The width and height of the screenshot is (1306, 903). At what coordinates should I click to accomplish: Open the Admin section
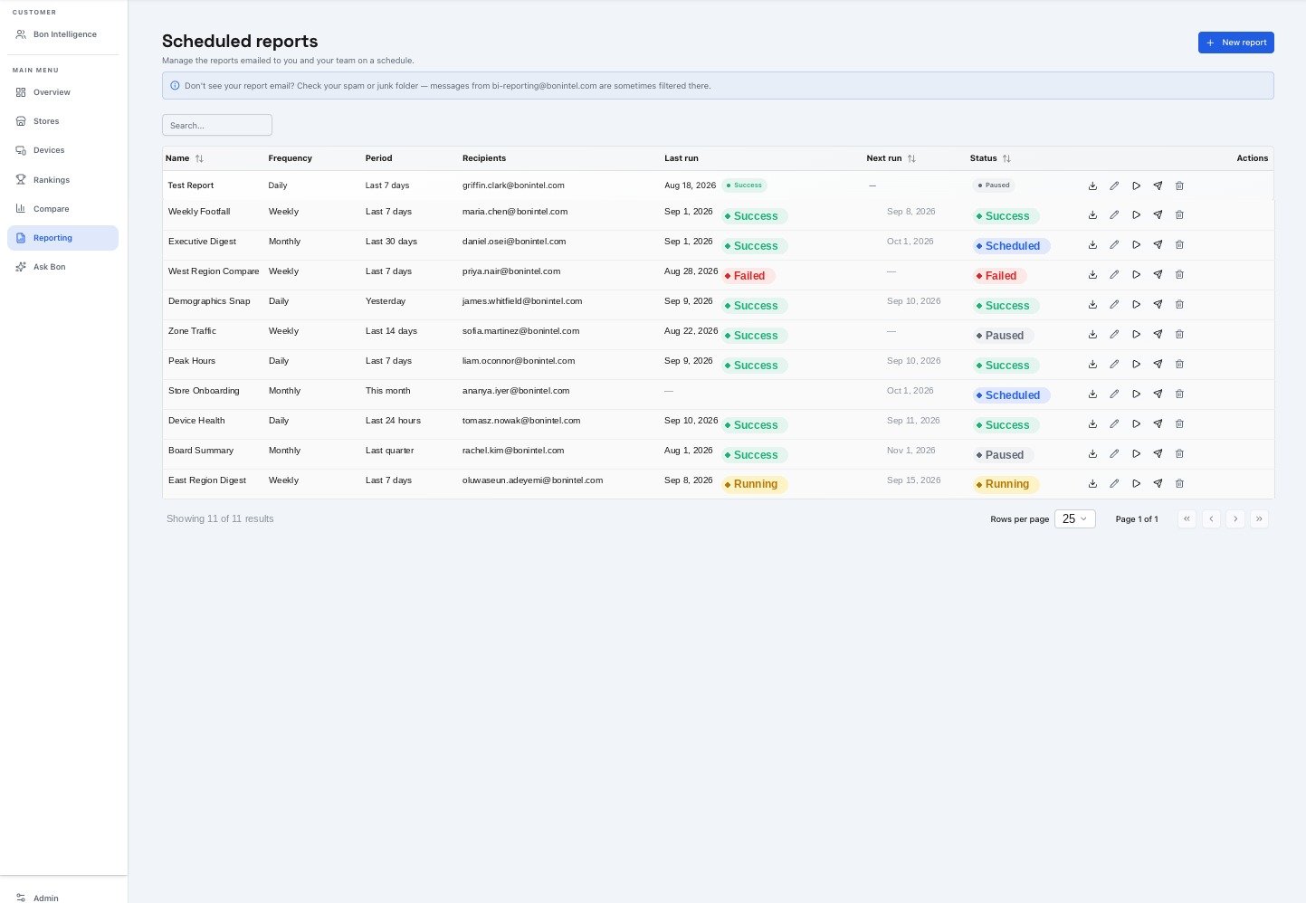tap(62, 898)
